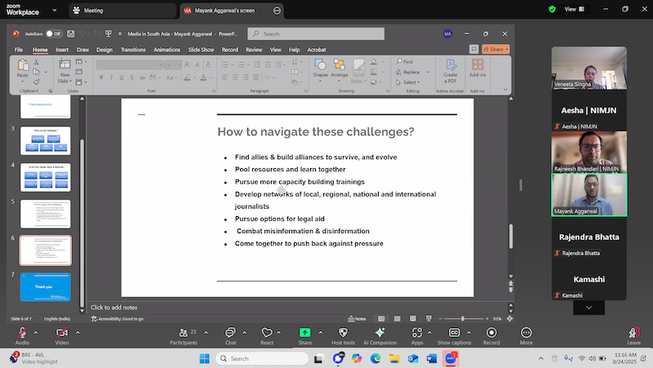This screenshot has width=653, height=368.
Task: Unmute the Audio microphone
Action: [x=21, y=333]
